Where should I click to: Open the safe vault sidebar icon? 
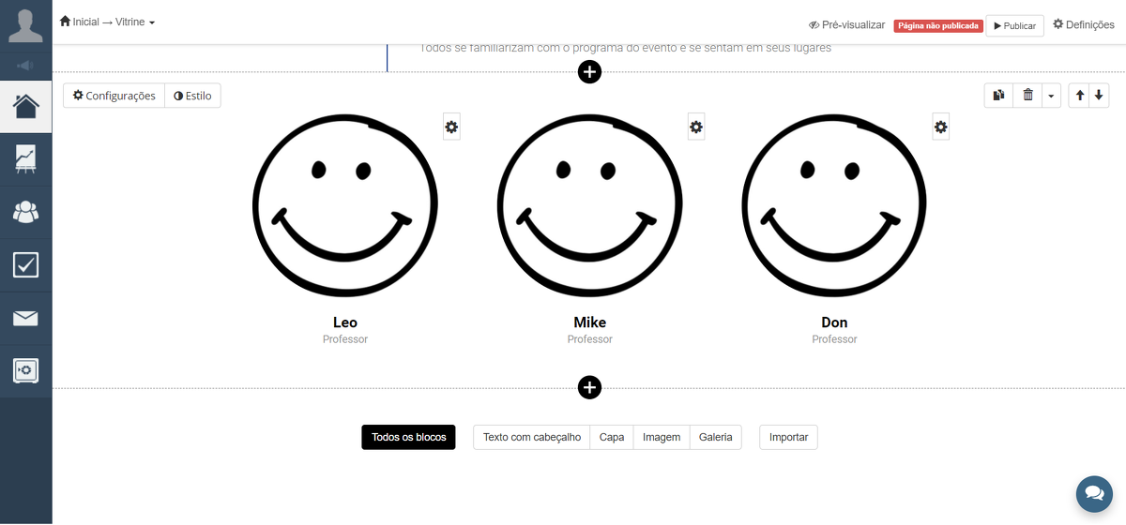[x=25, y=371]
